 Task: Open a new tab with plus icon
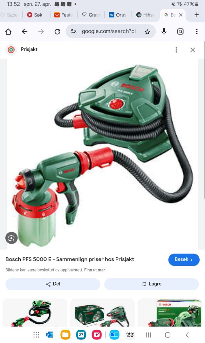[197, 15]
